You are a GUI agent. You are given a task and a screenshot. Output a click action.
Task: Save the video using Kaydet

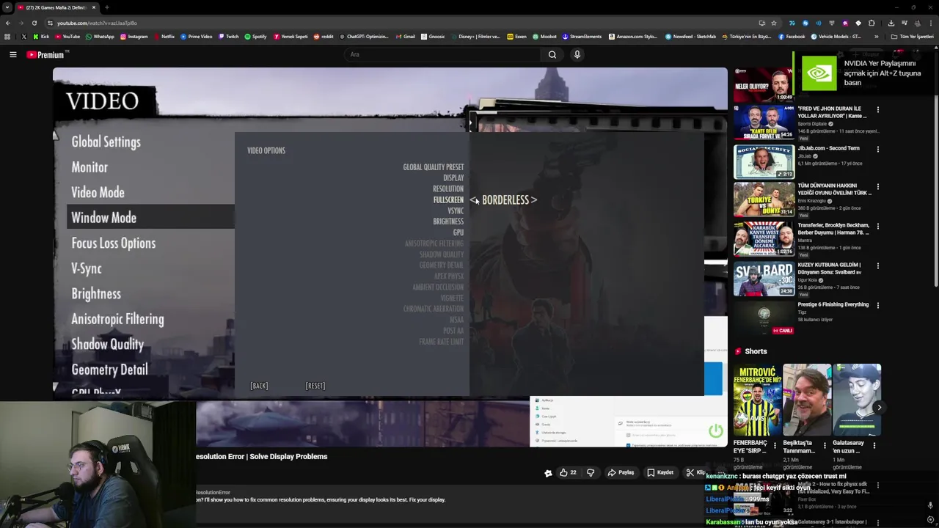(x=660, y=473)
